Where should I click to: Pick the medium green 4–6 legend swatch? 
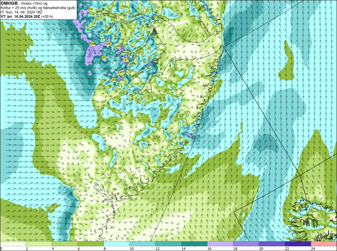(65, 244)
